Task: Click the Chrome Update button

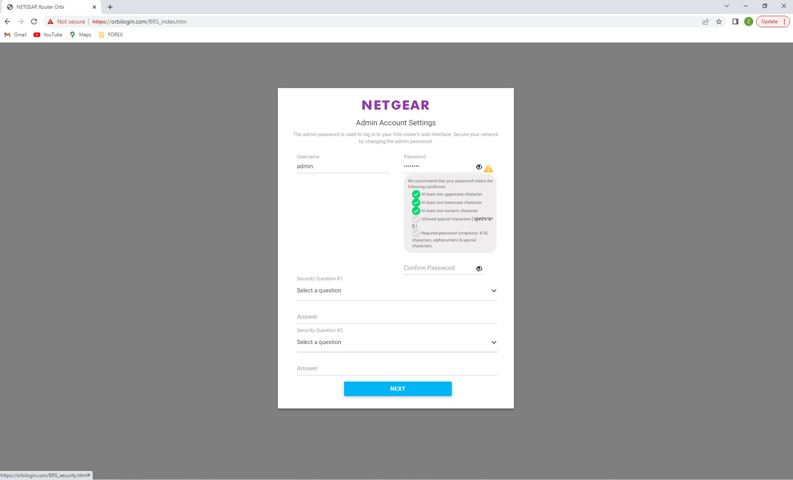Action: point(769,21)
